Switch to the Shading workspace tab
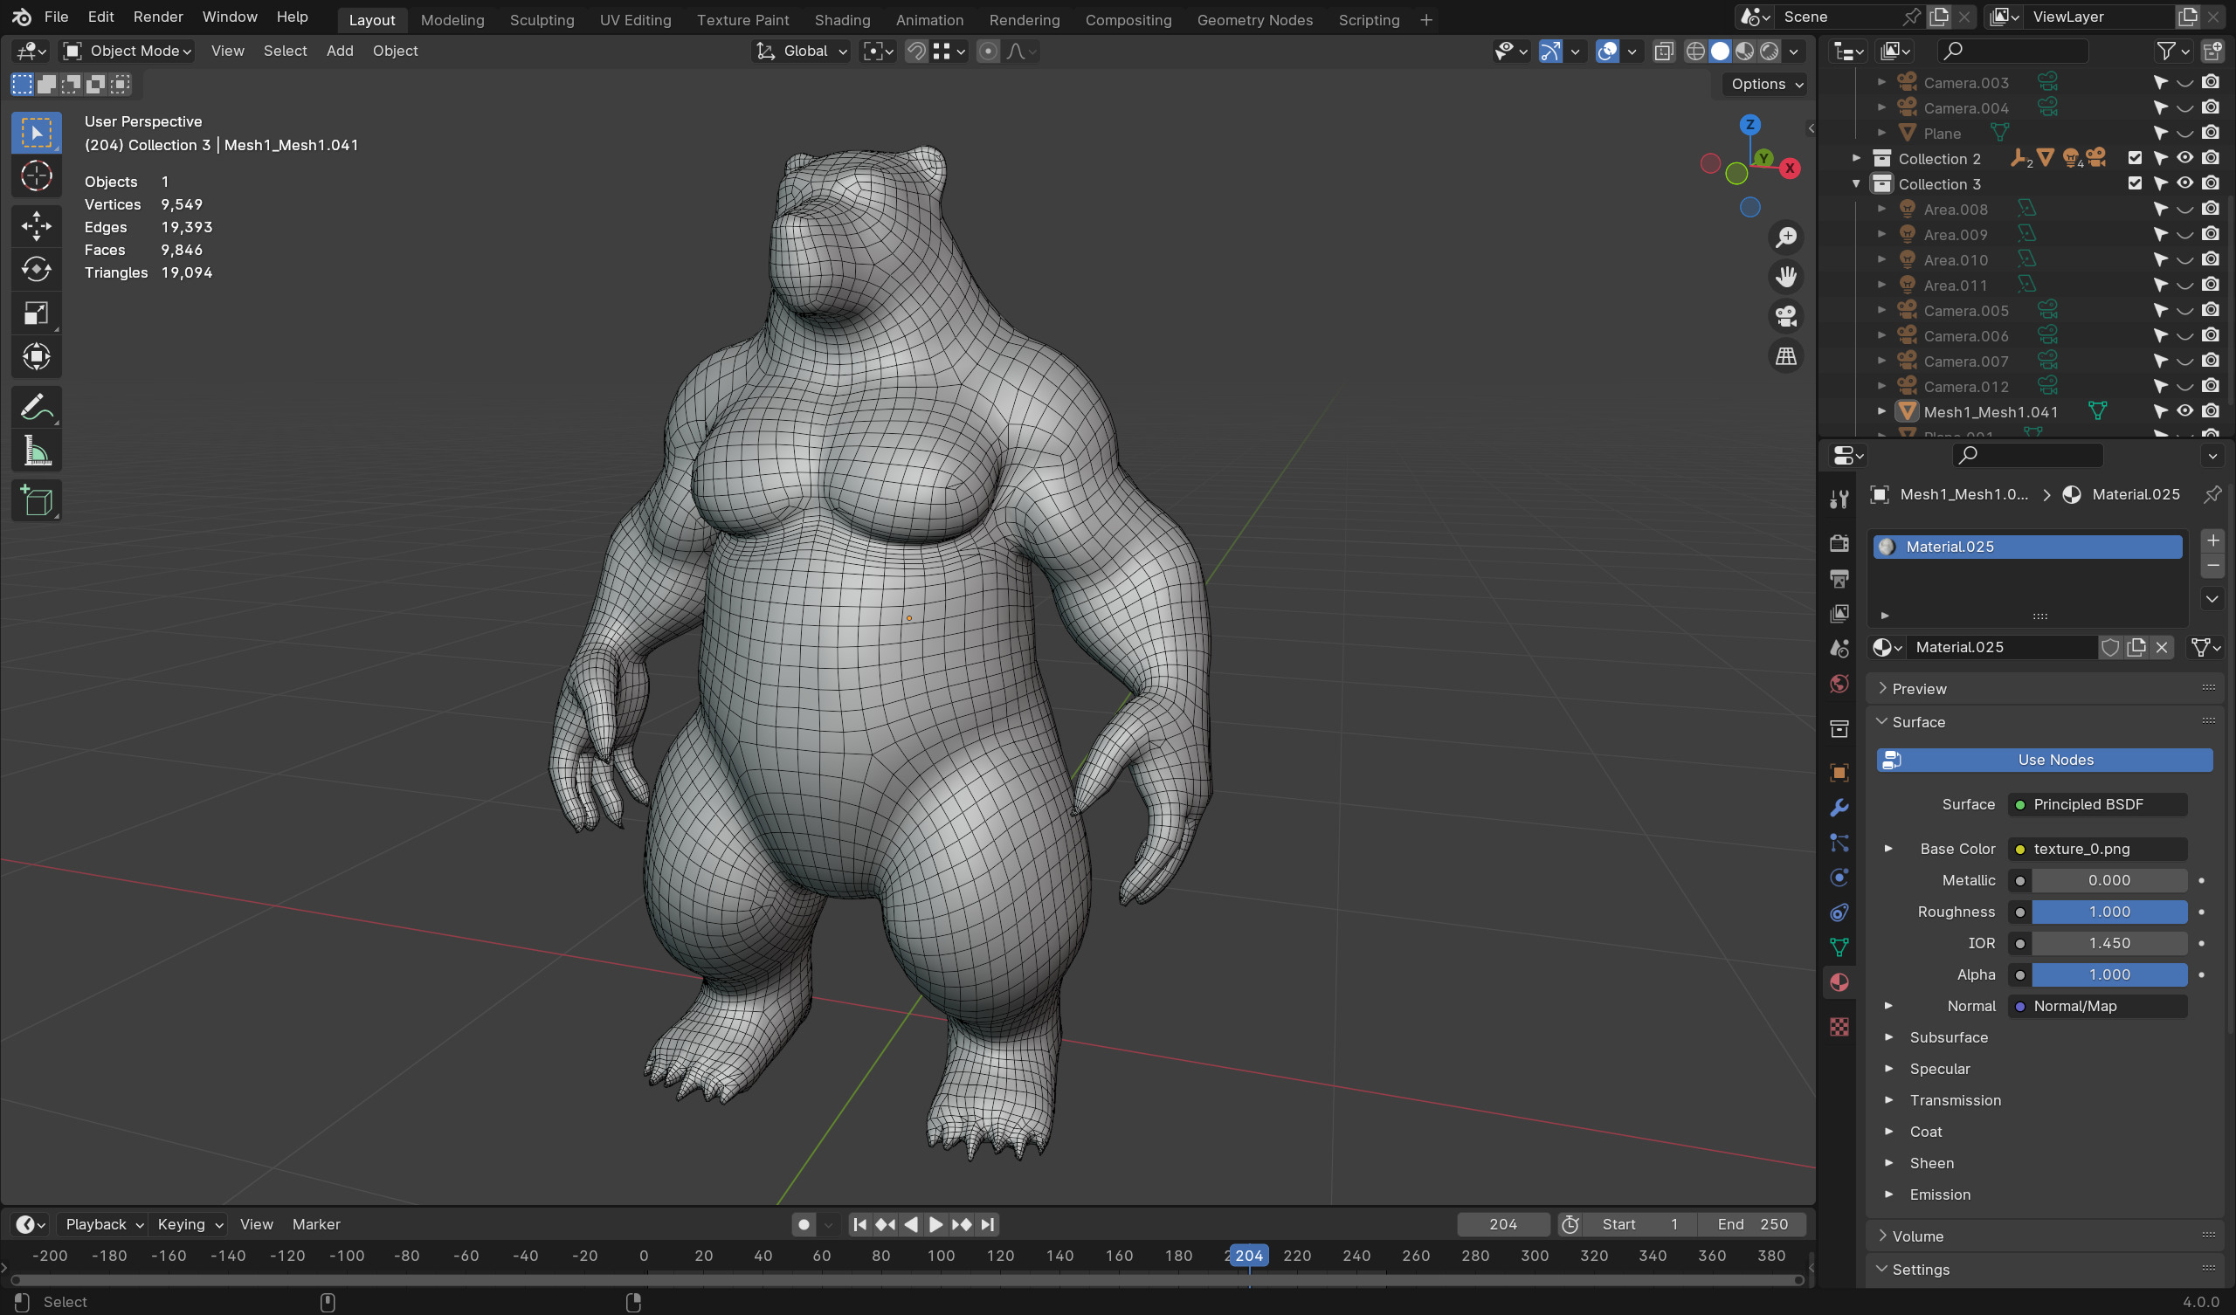The height and width of the screenshot is (1315, 2236). [x=842, y=19]
